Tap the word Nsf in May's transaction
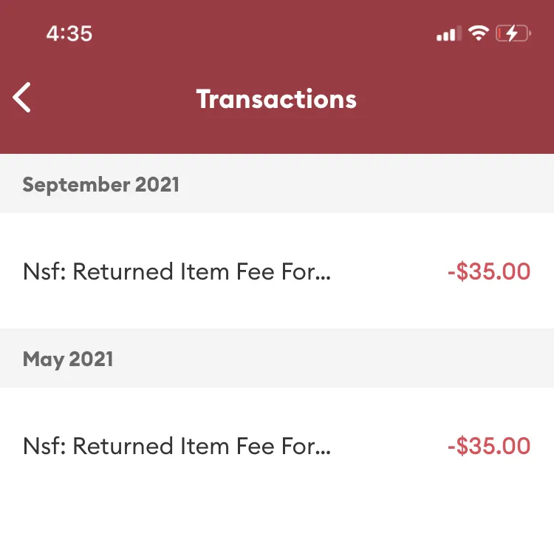 [44, 446]
